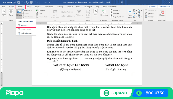Insert a new Comment
173x99 pixels.
[x=104, y=13]
